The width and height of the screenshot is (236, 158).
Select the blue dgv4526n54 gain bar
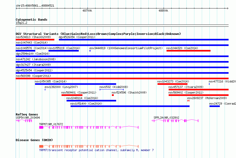[143, 40]
